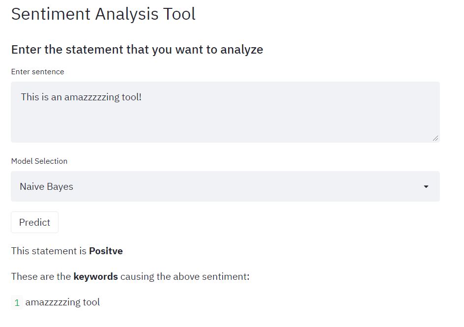Click the "Enter the statement" subheading
Screen dimensions: 464x327
[137, 50]
